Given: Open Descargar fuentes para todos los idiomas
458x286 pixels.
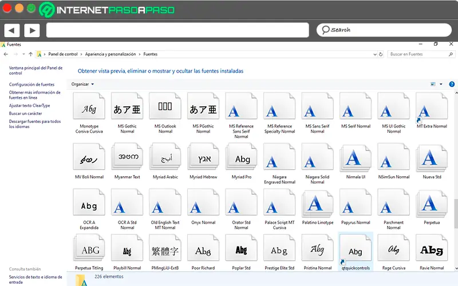Looking at the screenshot, I should pos(35,124).
